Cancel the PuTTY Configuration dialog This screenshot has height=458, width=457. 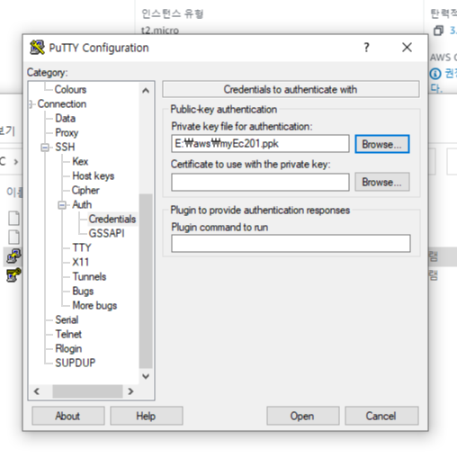tap(381, 416)
